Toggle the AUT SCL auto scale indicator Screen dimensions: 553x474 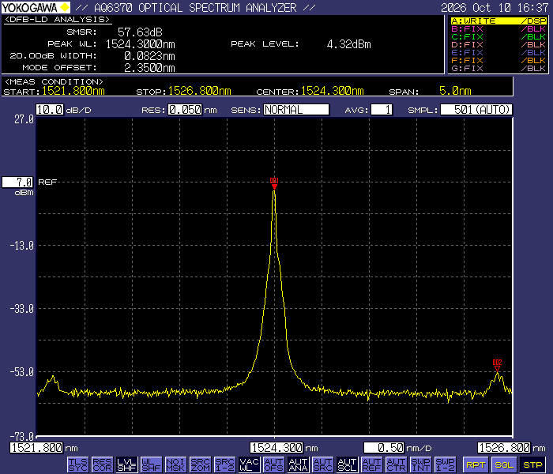tap(348, 465)
